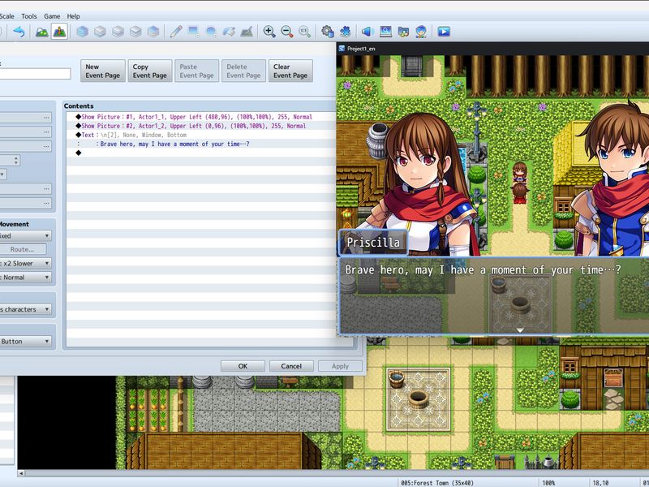Screen dimensions: 649x487
Task: Click the Delete Event Page button
Action: [x=243, y=71]
